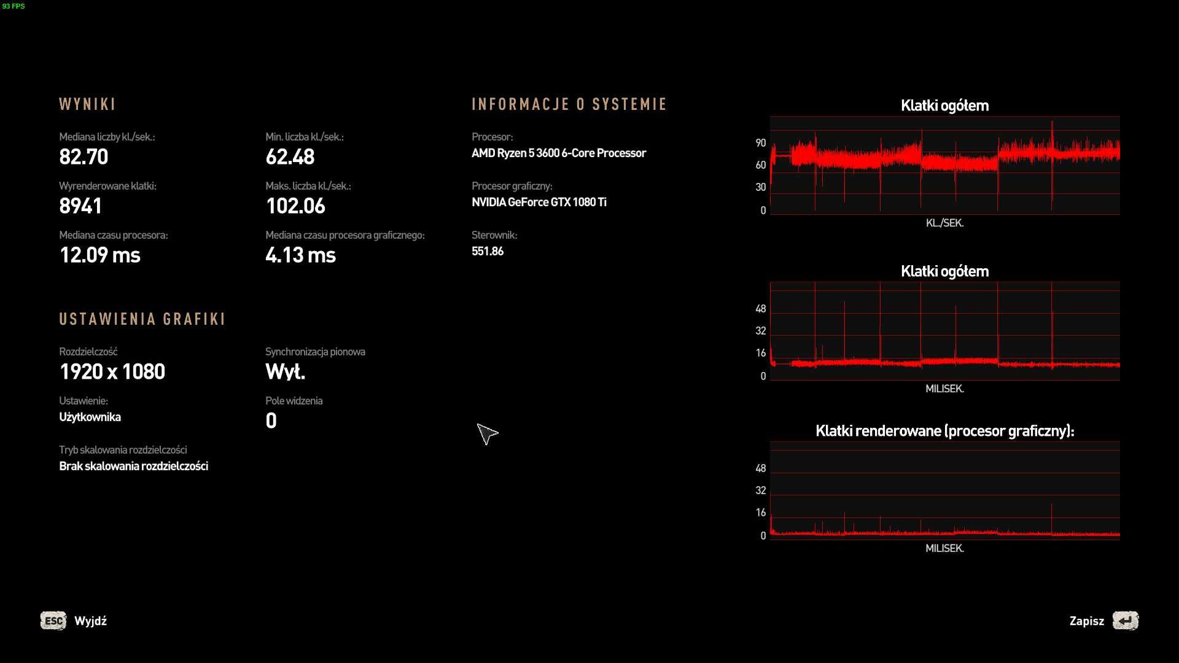Click the Klatki renderowane (procesor graficzny) title
The image size is (1179, 663).
click(944, 431)
